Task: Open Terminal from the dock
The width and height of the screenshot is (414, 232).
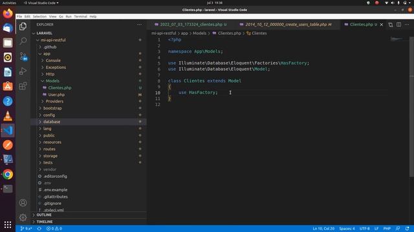Action: point(8,189)
